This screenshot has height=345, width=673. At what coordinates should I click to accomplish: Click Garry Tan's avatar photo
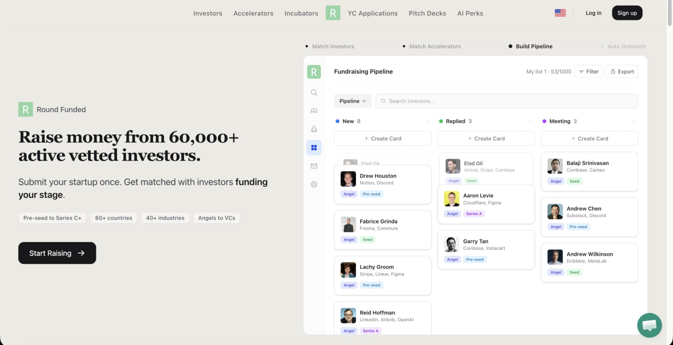pos(452,244)
